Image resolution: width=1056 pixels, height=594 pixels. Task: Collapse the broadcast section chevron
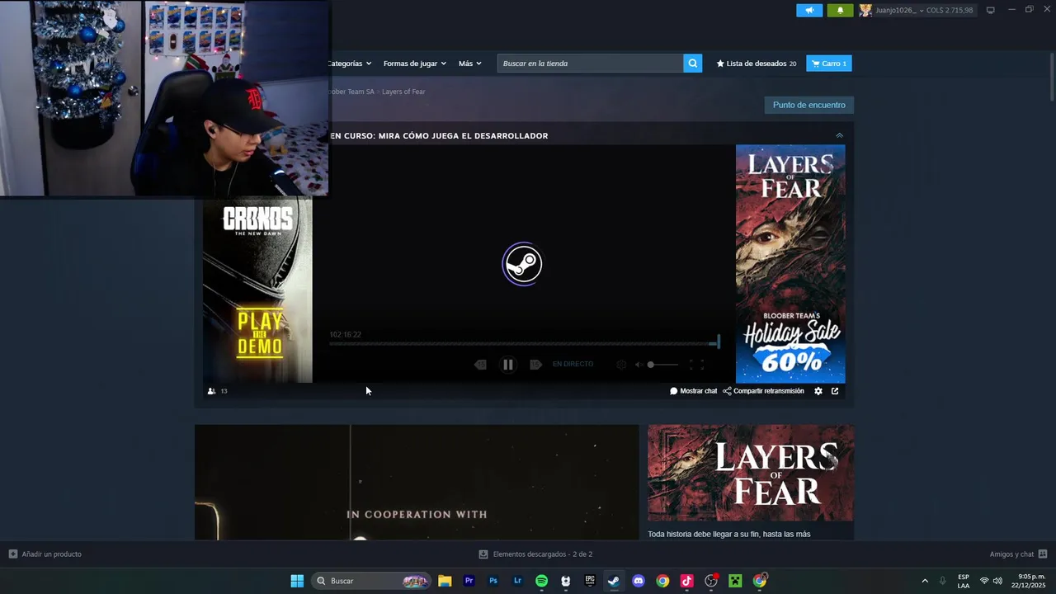839,135
